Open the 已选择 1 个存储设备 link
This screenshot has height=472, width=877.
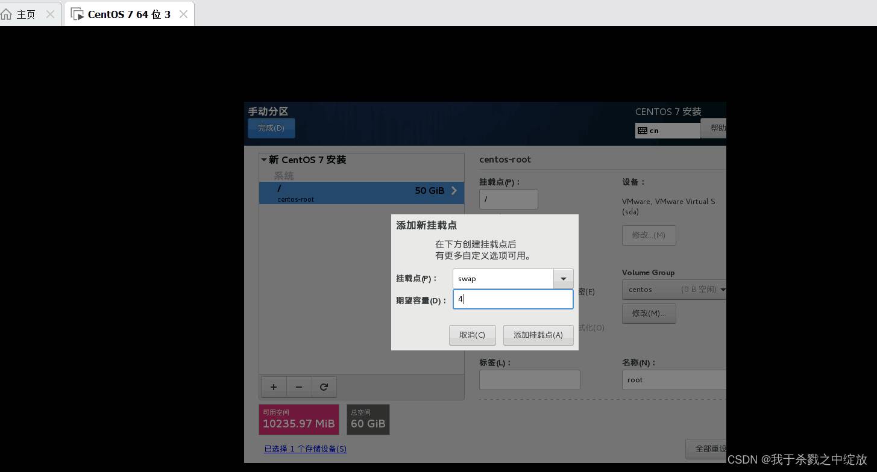pos(305,449)
